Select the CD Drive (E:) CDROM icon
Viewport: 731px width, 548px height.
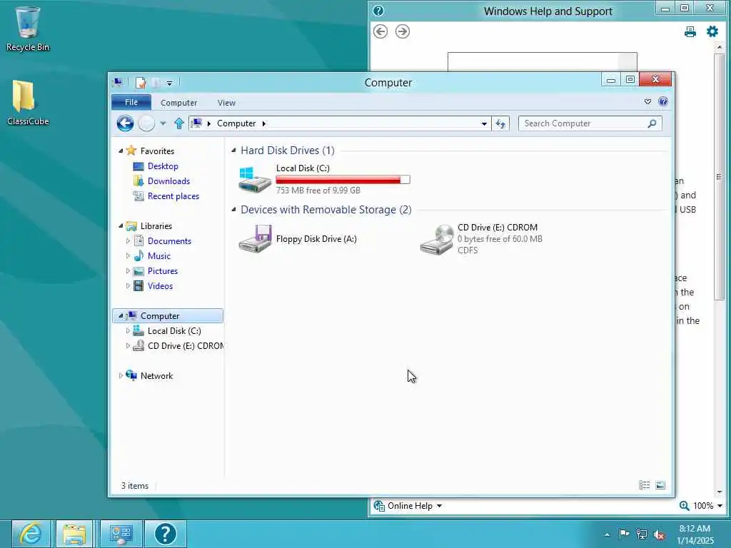(x=436, y=239)
